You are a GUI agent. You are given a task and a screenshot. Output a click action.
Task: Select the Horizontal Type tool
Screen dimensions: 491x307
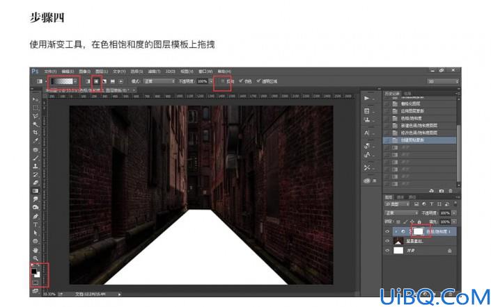[36, 224]
